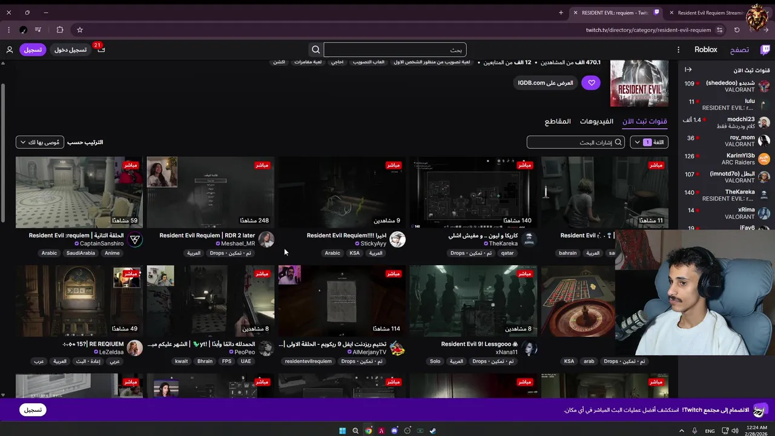Open TheKareka stream thumbnail with 140 viewers
The width and height of the screenshot is (775, 436).
click(x=473, y=192)
